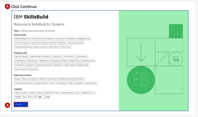This screenshot has width=198, height=117.
Task: Toggle Giving back, philanthropy tag
Action: click(23, 83)
